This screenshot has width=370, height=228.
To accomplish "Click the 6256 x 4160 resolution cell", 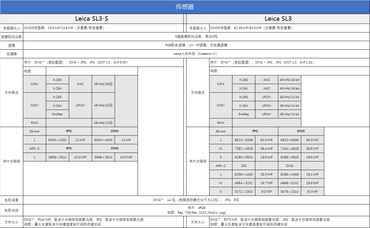I will (x=244, y=175).
